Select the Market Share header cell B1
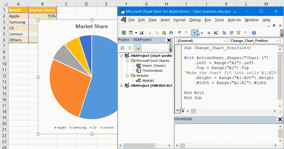The height and width of the screenshot is (149, 284). [43, 10]
